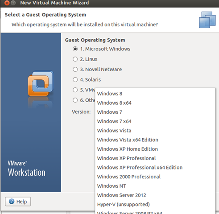Choose the Novell NetWare radio button
Image resolution: width=219 pixels, height=214 pixels.
click(75, 70)
